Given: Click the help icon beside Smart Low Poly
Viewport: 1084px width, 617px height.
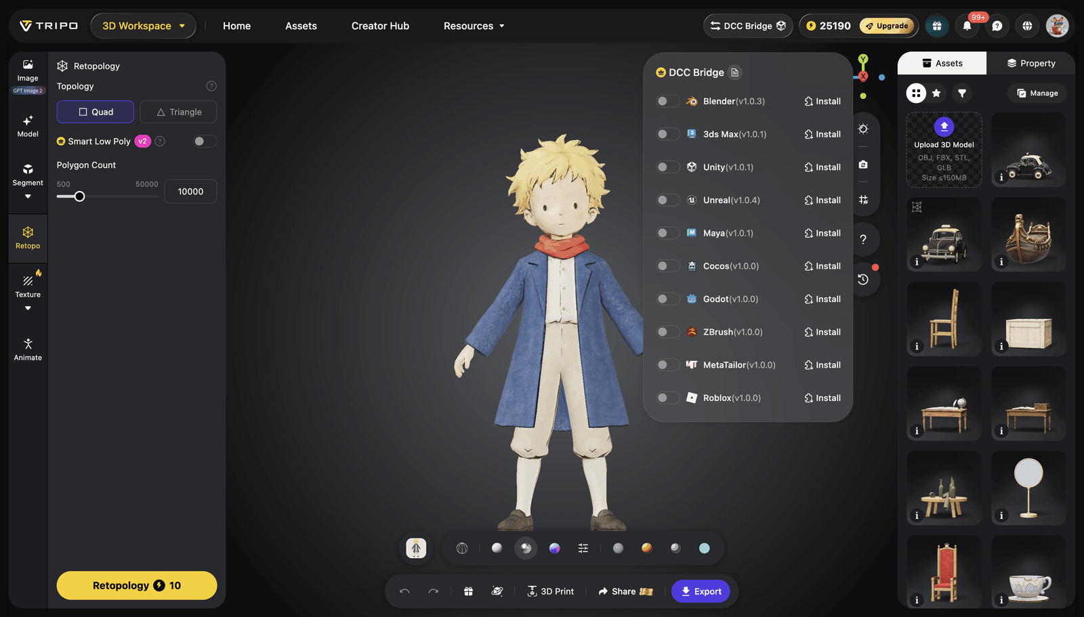Looking at the screenshot, I should coord(160,142).
